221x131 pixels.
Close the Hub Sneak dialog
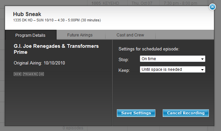(x=212, y=7)
